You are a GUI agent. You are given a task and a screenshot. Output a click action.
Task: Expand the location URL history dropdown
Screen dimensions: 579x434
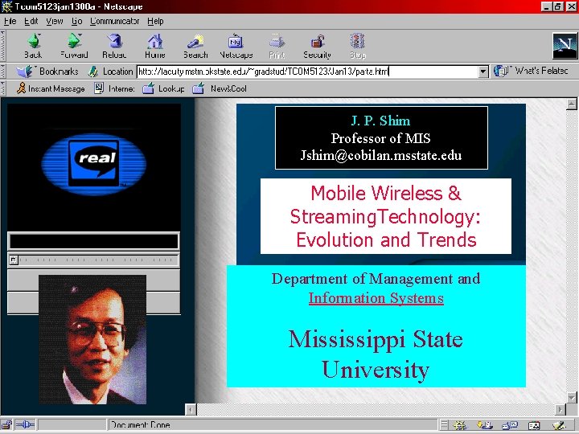click(x=483, y=72)
